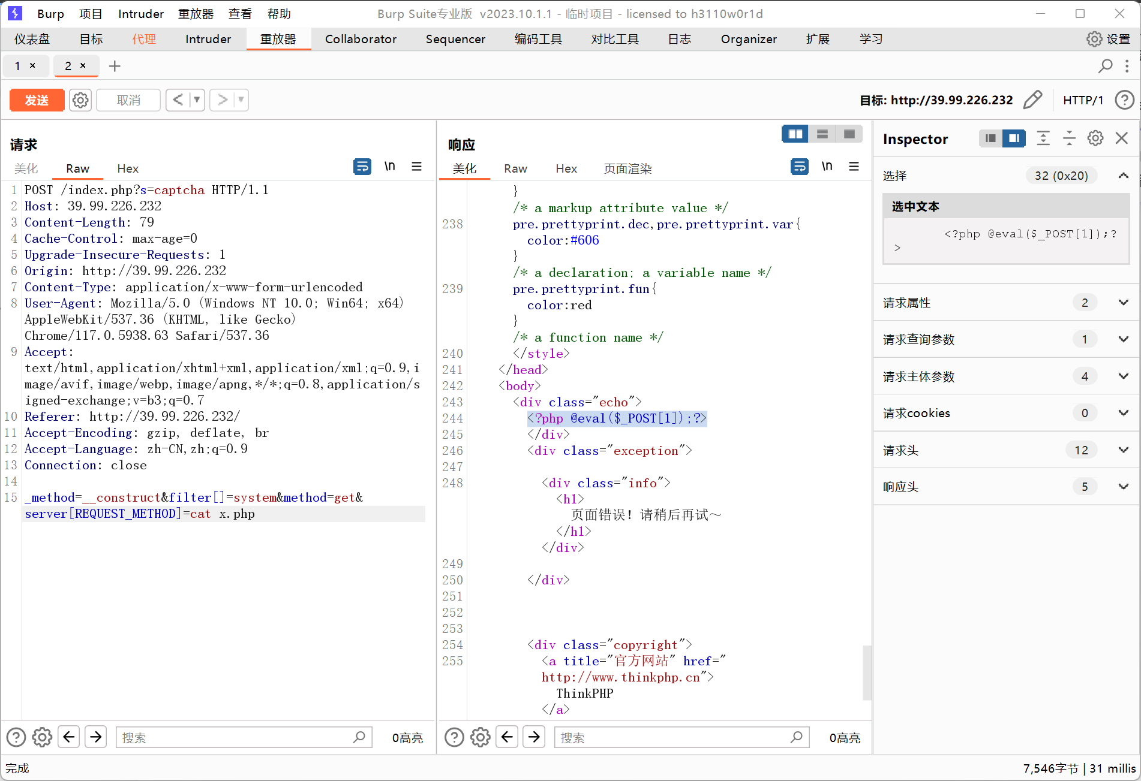Image resolution: width=1141 pixels, height=781 pixels.
Task: Open the Burp menu
Action: pyautogui.click(x=50, y=14)
